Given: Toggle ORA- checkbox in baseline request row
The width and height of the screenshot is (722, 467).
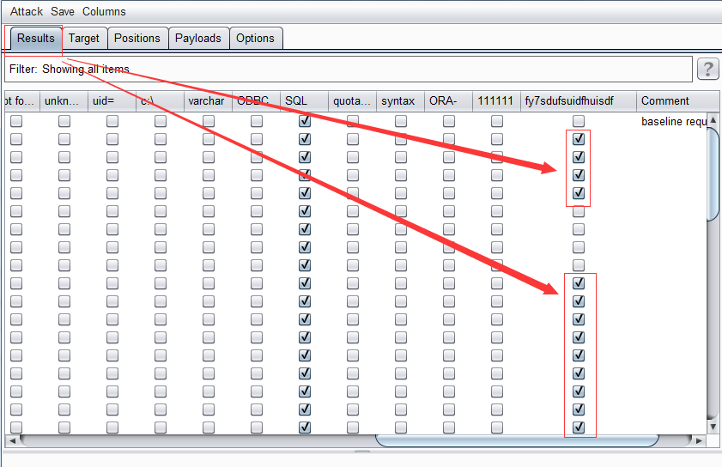Looking at the screenshot, I should point(448,121).
